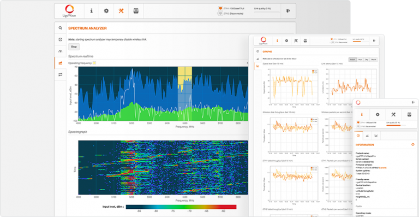Click yellow operating band in realtime spectrum

[184, 93]
